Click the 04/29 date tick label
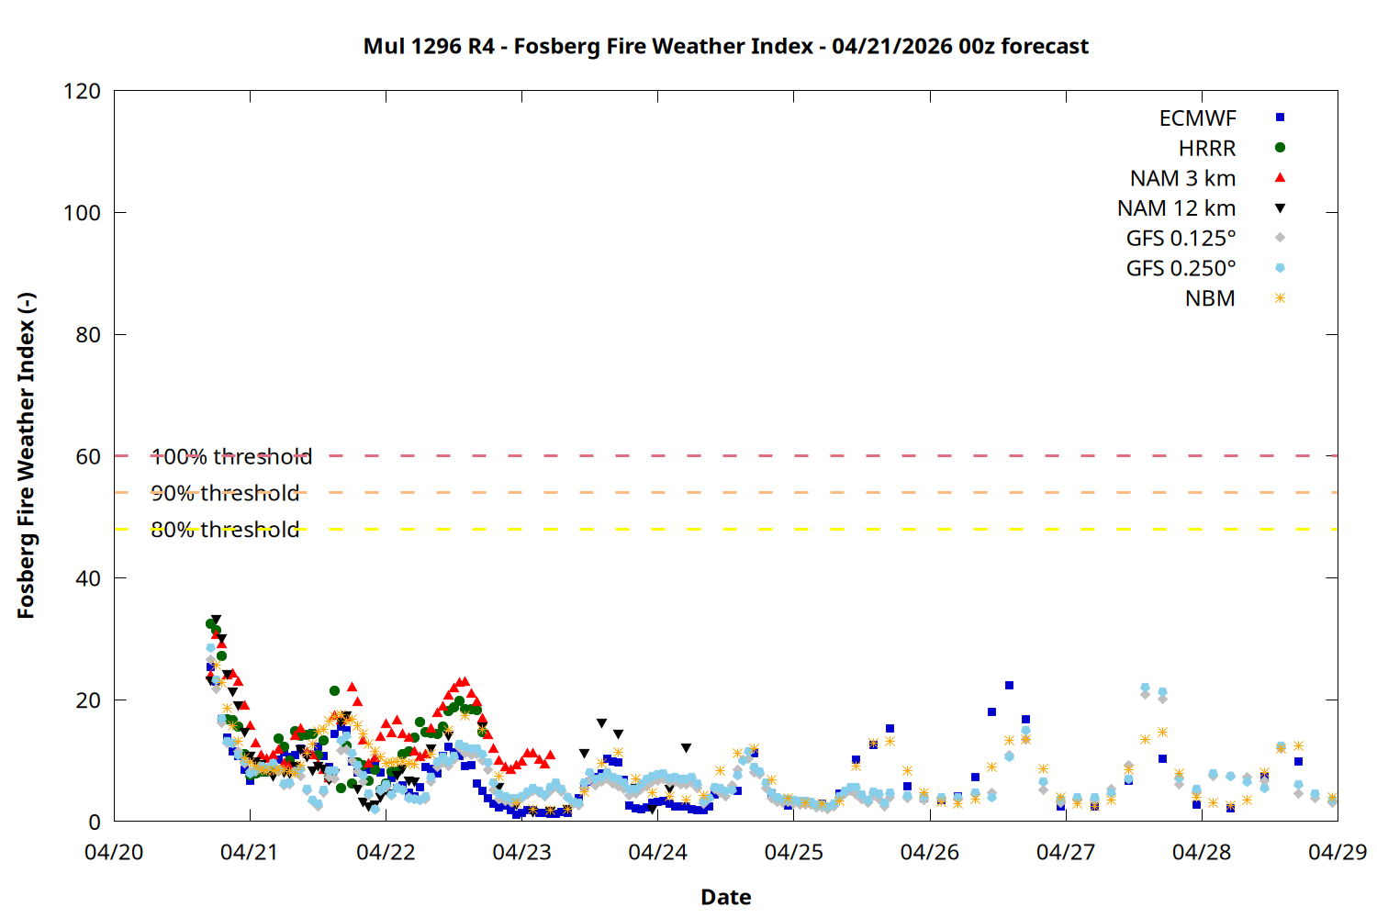The width and height of the screenshot is (1377, 918). (x=1337, y=852)
